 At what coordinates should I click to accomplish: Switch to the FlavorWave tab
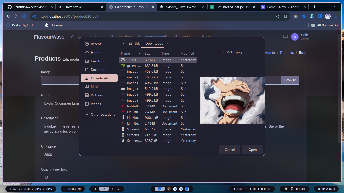click(x=81, y=7)
